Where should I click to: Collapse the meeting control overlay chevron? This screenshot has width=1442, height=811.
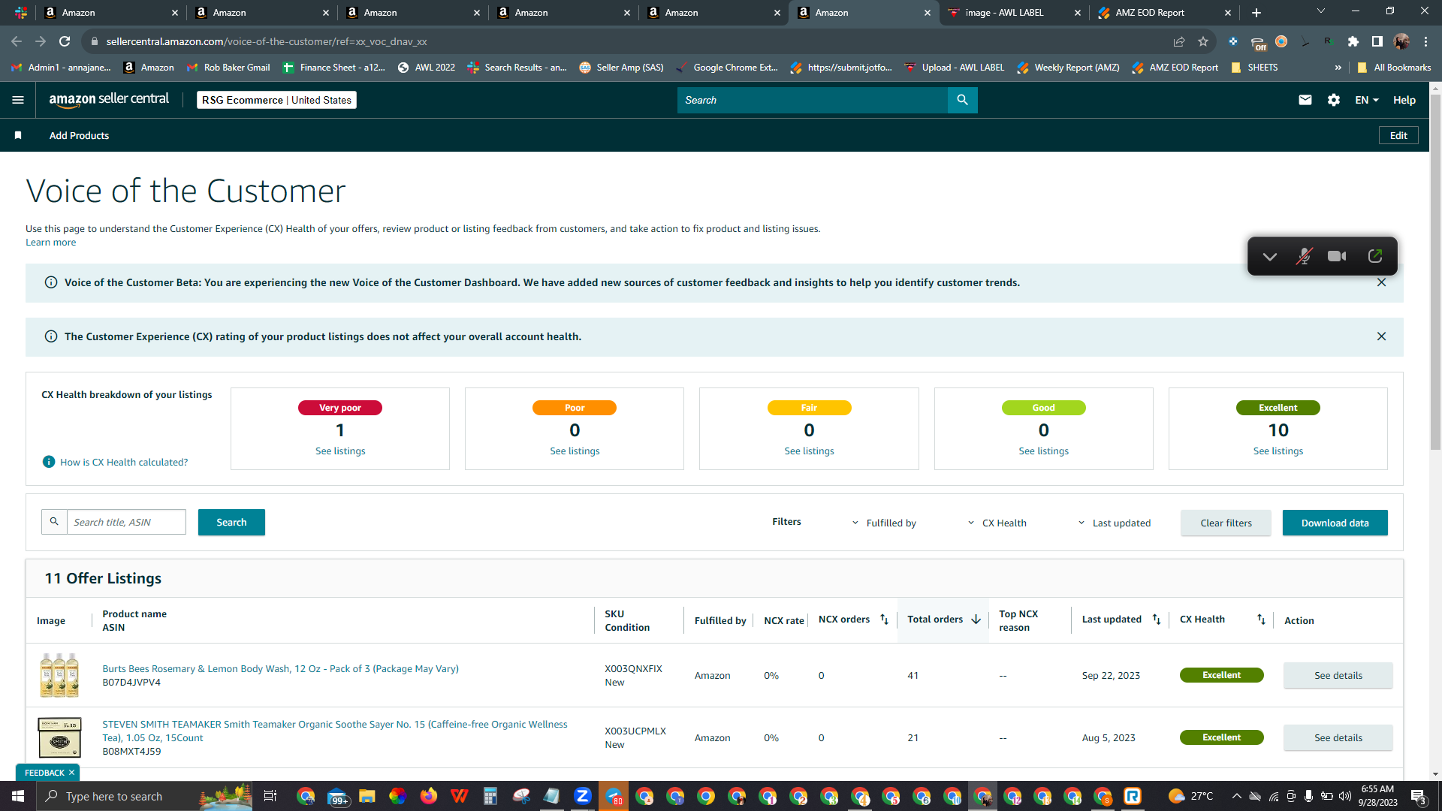pos(1269,257)
